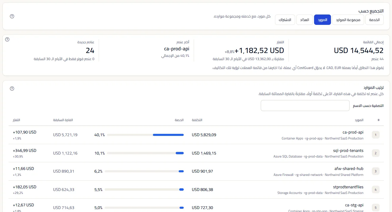Open resource ca-stg-api row
The height and width of the screenshot is (212, 392).
pos(354,205)
